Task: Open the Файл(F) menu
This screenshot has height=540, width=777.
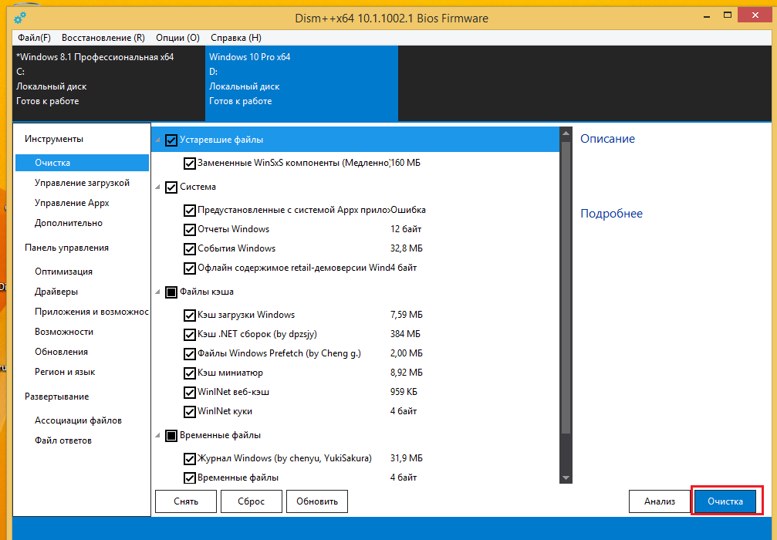Action: (34, 38)
